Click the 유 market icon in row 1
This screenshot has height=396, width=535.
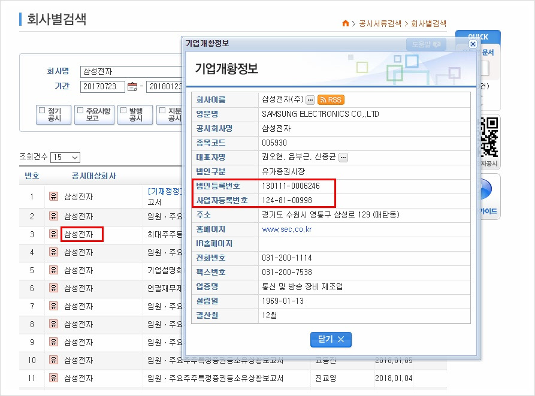coord(53,196)
